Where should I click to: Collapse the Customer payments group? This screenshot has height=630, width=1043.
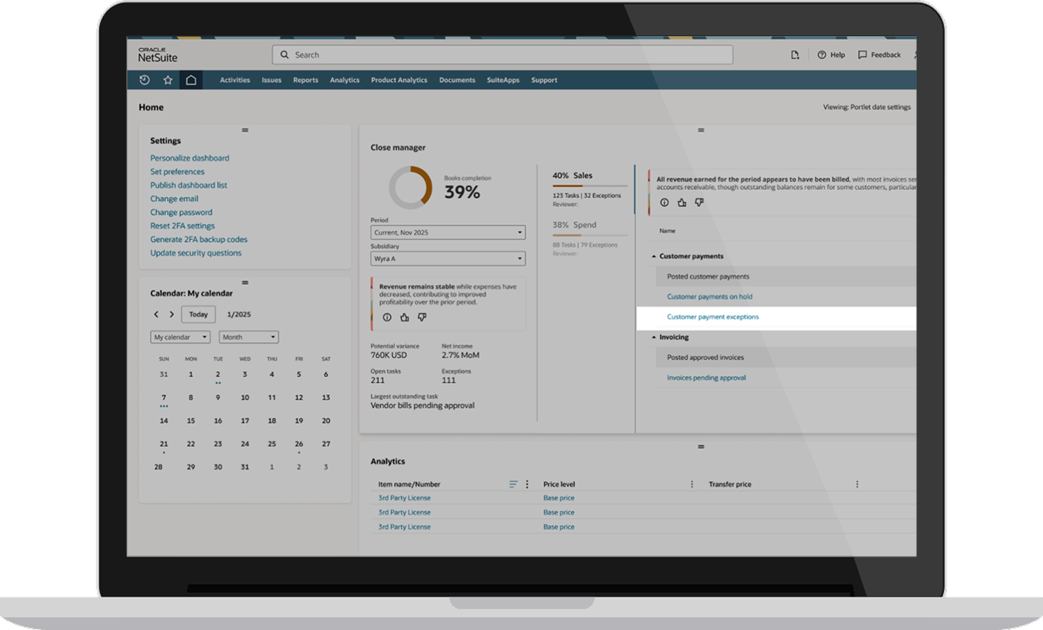tap(654, 257)
